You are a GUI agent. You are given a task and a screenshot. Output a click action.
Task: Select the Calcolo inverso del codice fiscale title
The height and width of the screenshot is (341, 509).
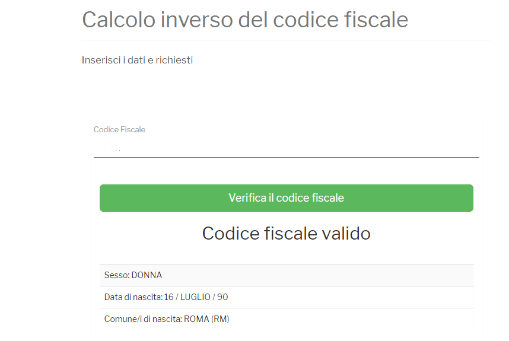[x=245, y=20]
